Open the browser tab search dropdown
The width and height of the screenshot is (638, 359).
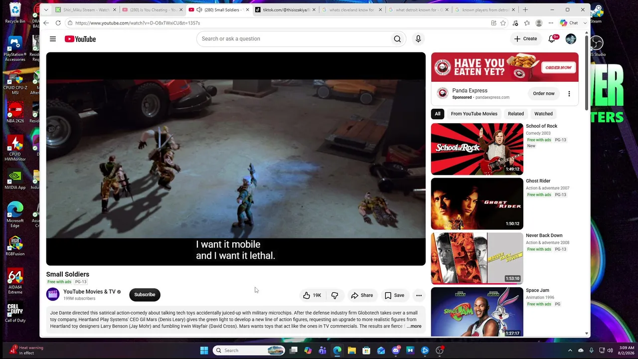click(x=46, y=10)
